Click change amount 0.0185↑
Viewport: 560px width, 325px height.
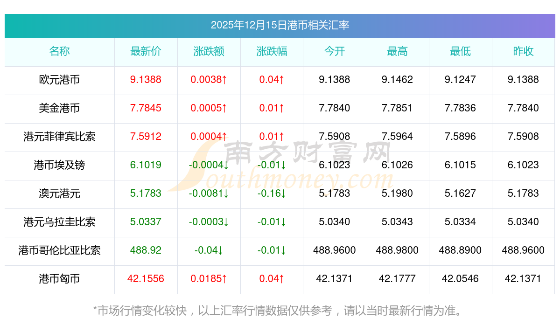click(209, 279)
